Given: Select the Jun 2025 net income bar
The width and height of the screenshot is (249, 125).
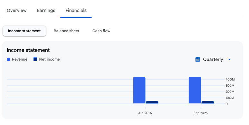Looking at the screenshot, I should tap(152, 102).
